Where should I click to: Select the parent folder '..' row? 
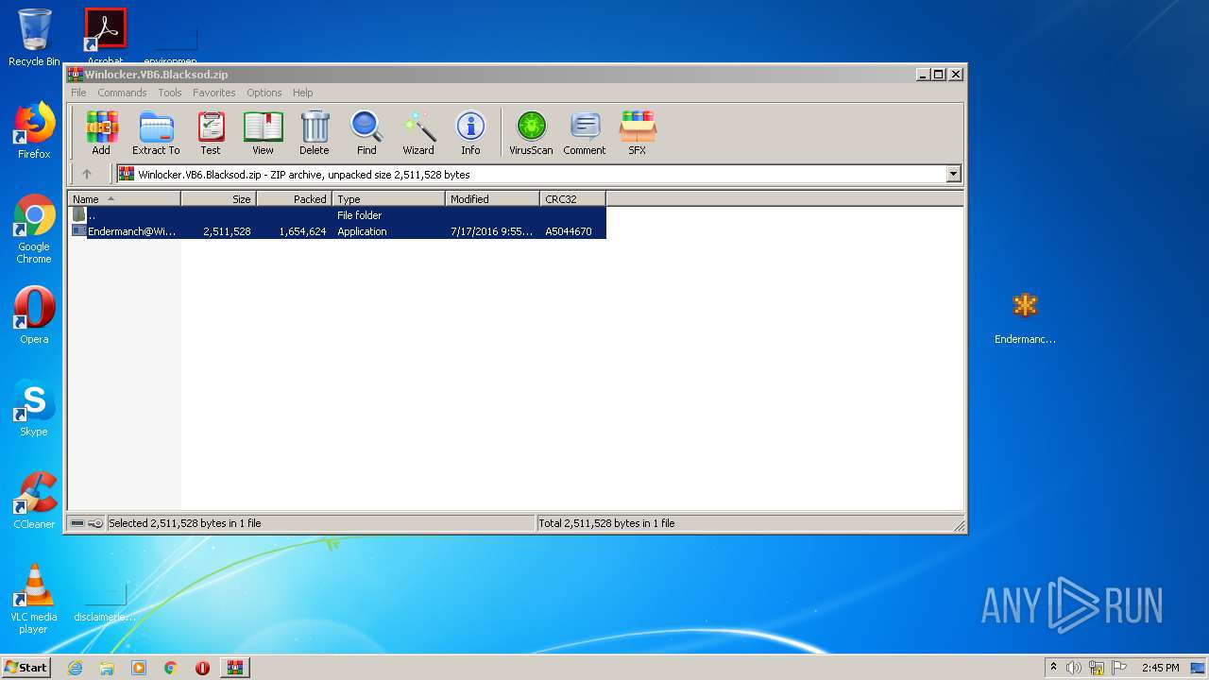[337, 214]
